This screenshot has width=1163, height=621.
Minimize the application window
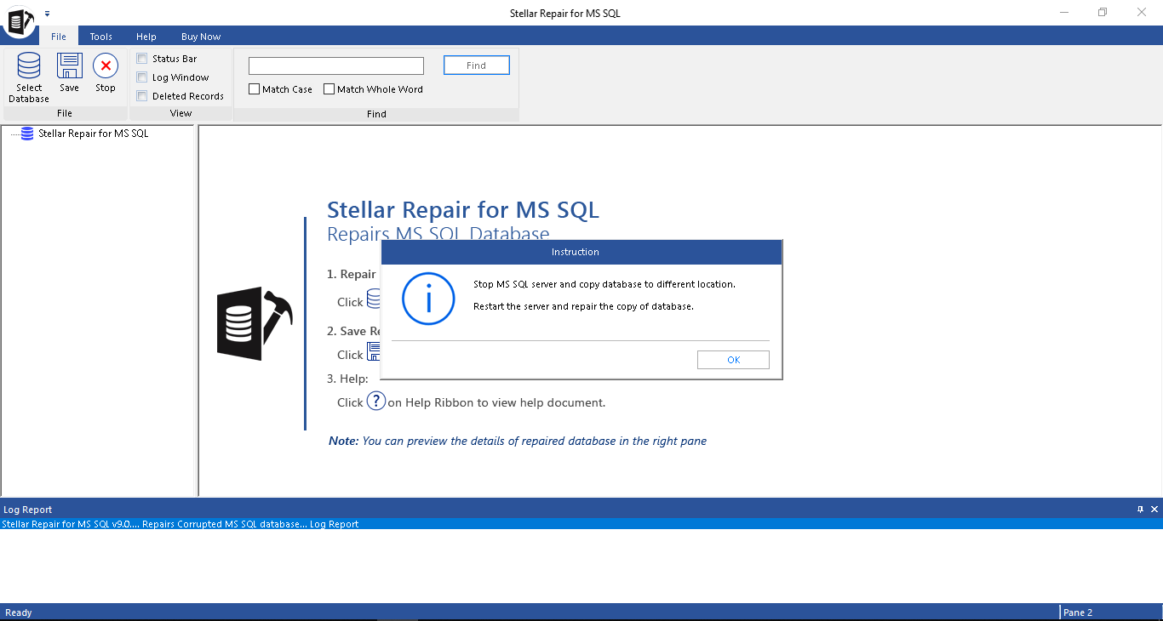pyautogui.click(x=1065, y=13)
